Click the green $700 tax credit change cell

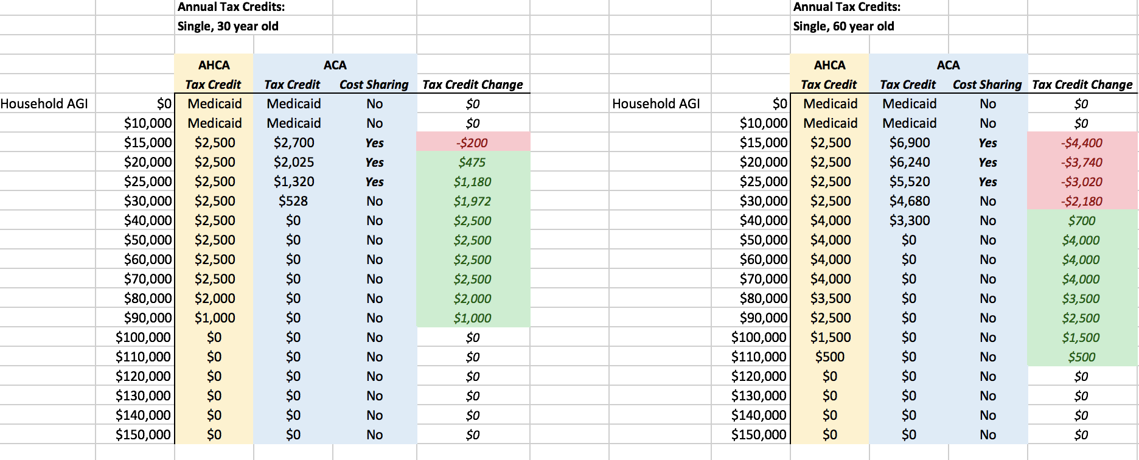[1081, 221]
